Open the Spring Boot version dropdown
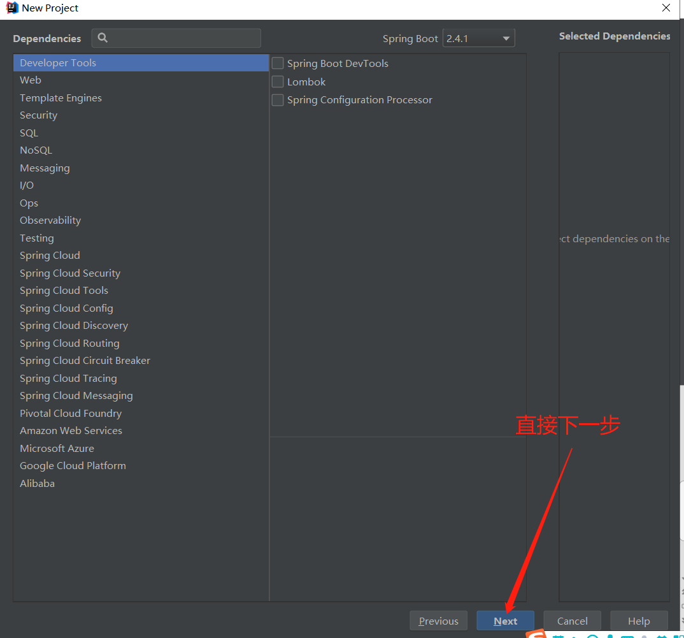 (x=478, y=38)
